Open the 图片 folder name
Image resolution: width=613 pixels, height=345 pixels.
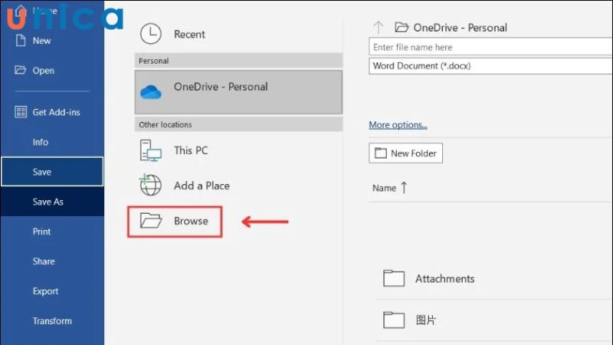pos(426,320)
